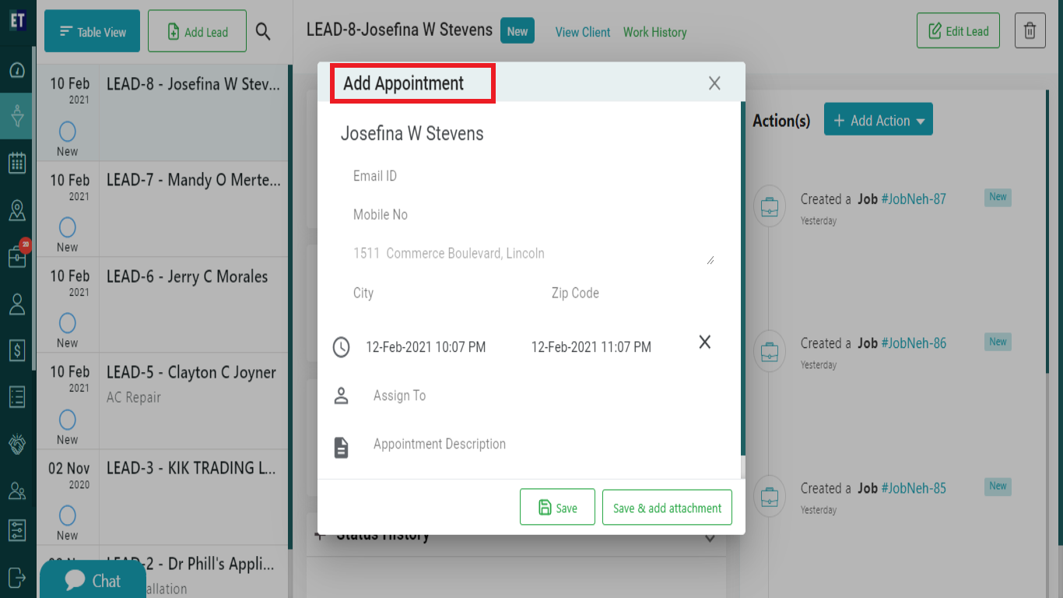Viewport: 1063px width, 598px height.
Task: Click the briefcase icon for JobNeh-86
Action: 769,352
